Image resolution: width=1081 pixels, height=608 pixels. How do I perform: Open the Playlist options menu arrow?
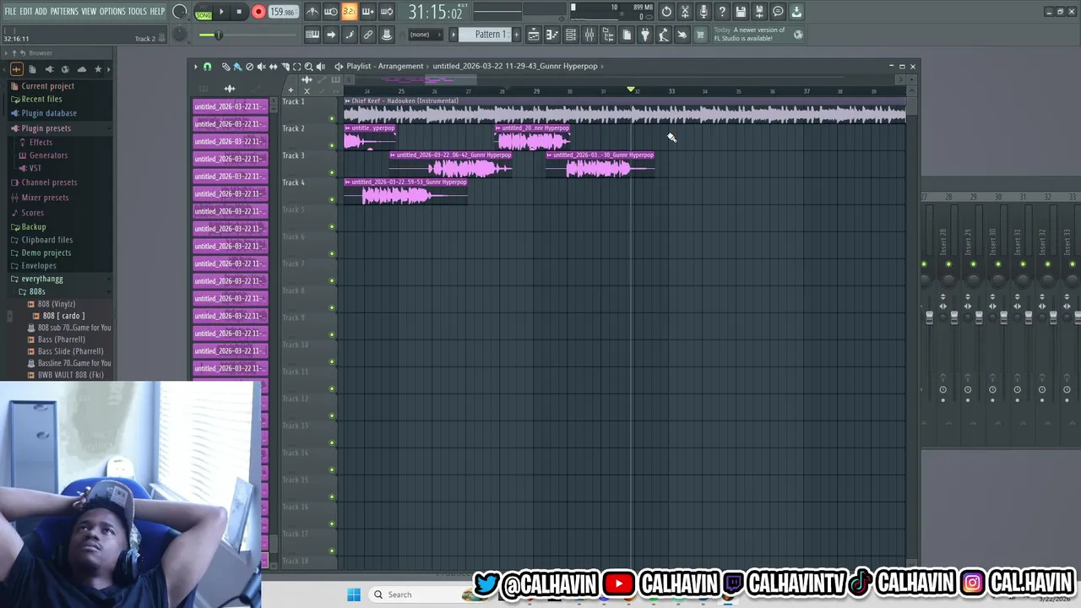click(196, 67)
